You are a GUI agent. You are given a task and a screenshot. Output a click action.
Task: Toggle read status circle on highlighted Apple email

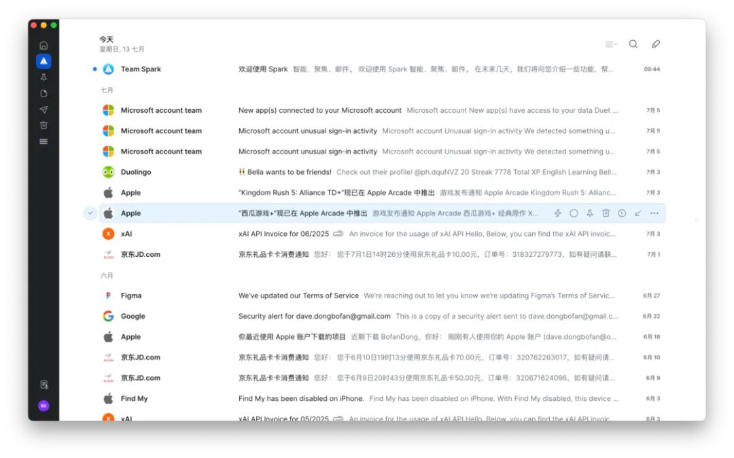pyautogui.click(x=574, y=213)
